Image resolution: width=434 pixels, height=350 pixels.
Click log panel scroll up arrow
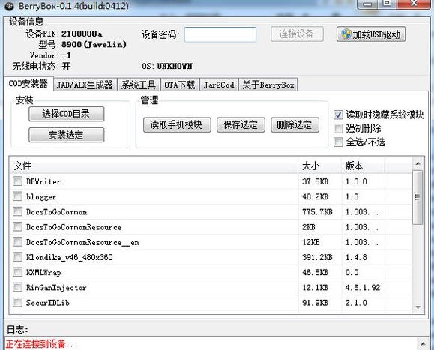pyautogui.click(x=423, y=344)
